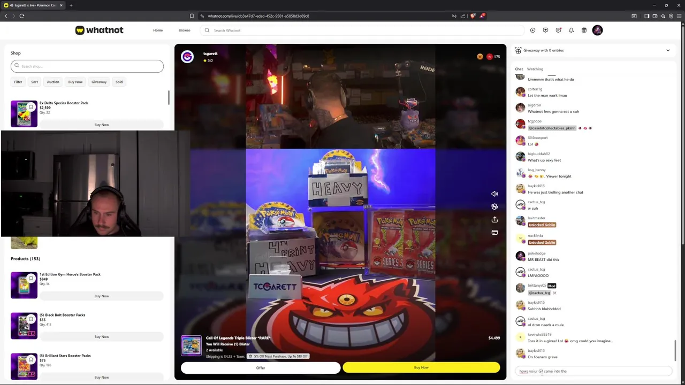This screenshot has height=385, width=685.
Task: Reload the page with the refresh icon
Action: click(x=22, y=16)
